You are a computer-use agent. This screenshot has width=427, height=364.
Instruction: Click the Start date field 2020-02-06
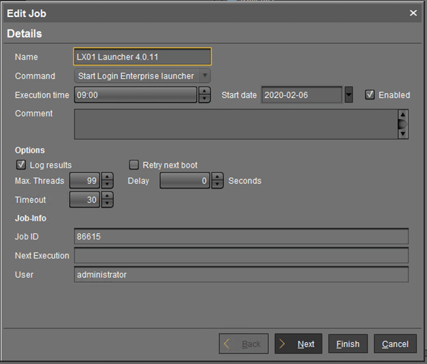coord(302,94)
